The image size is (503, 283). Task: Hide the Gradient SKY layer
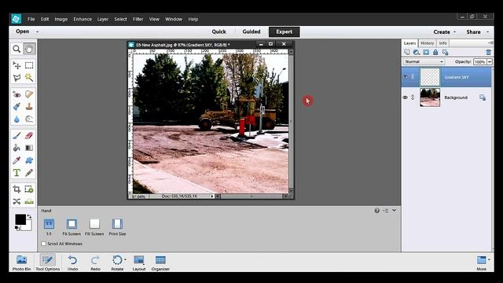tap(406, 77)
